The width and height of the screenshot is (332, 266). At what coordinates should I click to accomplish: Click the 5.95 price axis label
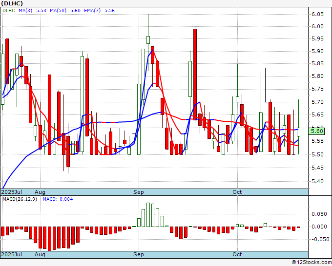click(317, 38)
